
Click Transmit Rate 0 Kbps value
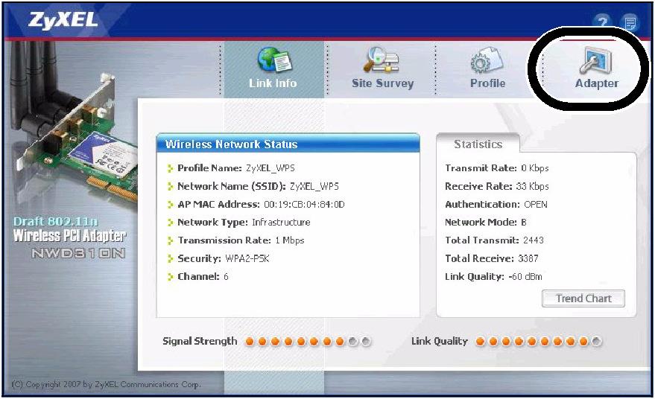pyautogui.click(x=535, y=168)
